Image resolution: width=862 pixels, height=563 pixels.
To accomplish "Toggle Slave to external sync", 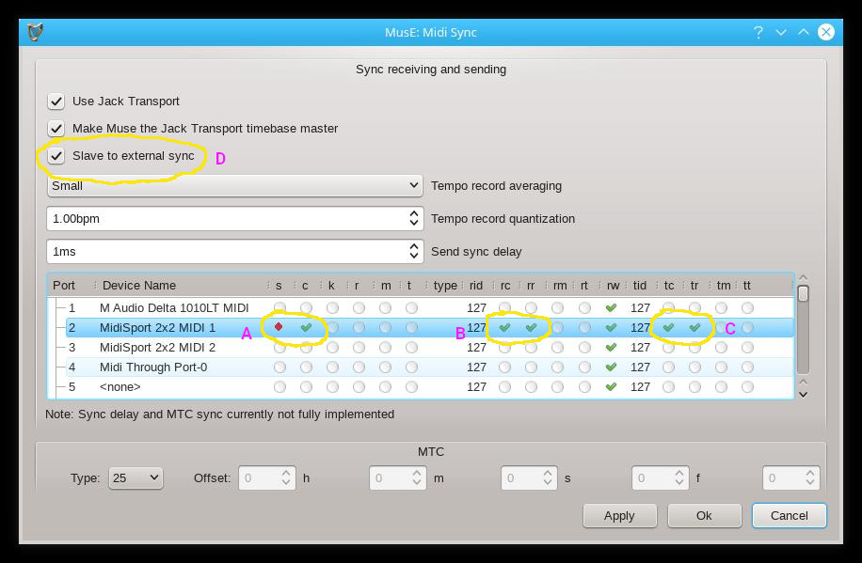I will 56,157.
